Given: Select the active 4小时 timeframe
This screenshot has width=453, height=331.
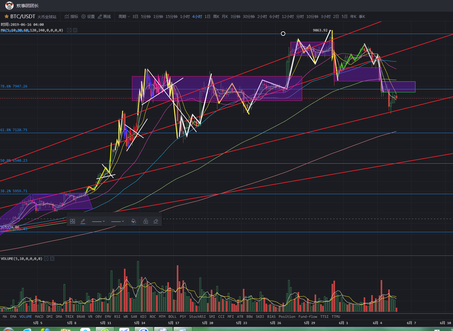Looking at the screenshot, I should [x=197, y=16].
